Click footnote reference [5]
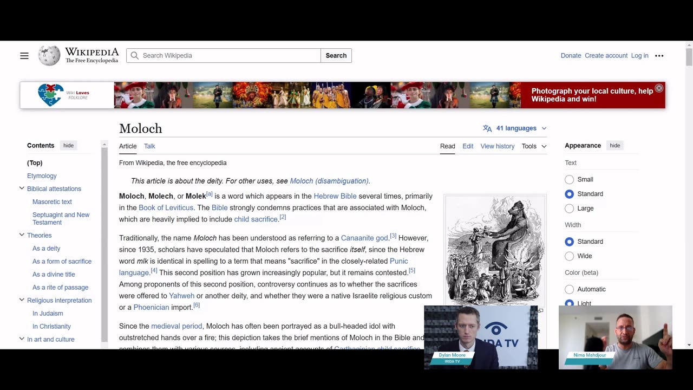 tap(412, 270)
